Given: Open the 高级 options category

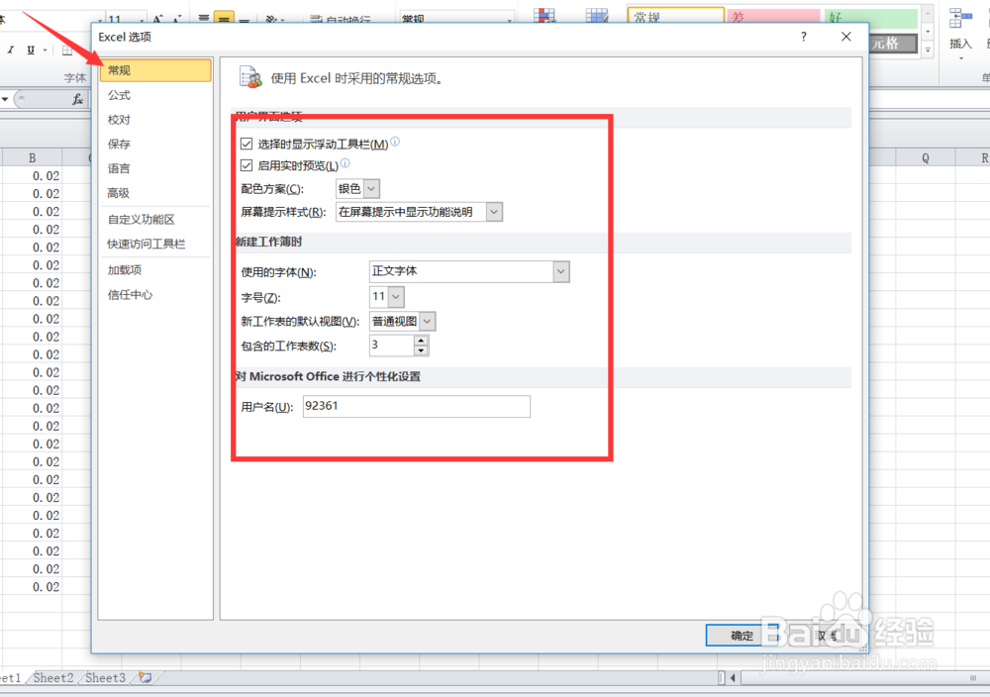Looking at the screenshot, I should click(x=119, y=193).
